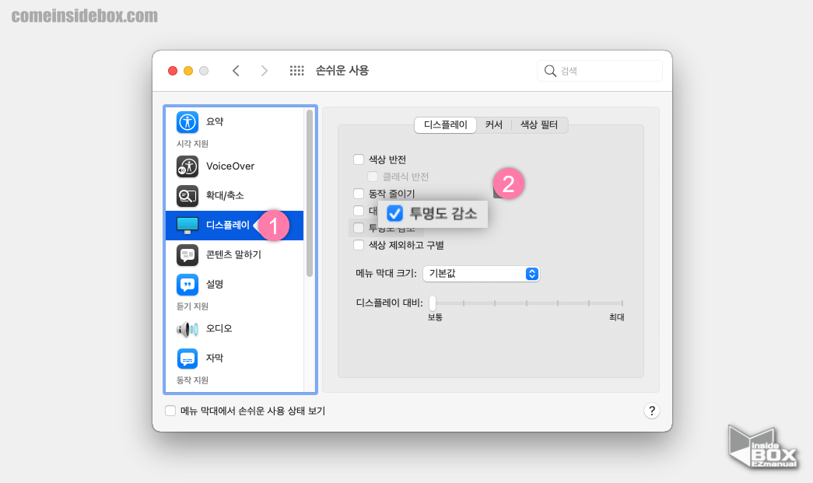813x483 pixels.
Task: Click the 검색 search field
Action: pyautogui.click(x=600, y=71)
